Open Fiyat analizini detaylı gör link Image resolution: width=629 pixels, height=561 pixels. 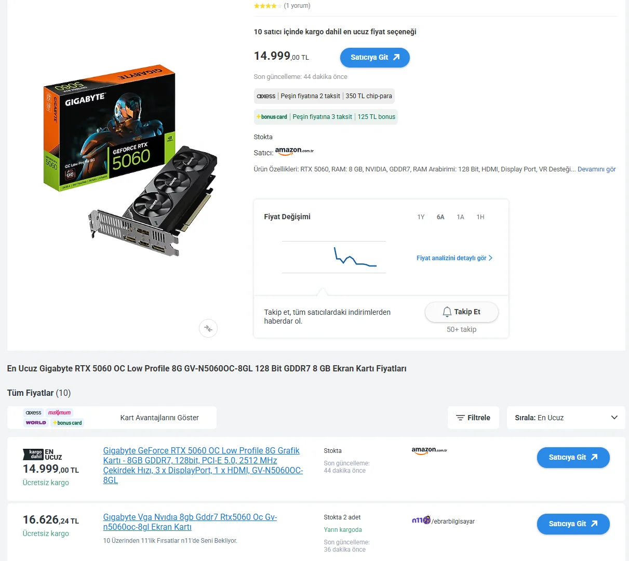[454, 258]
